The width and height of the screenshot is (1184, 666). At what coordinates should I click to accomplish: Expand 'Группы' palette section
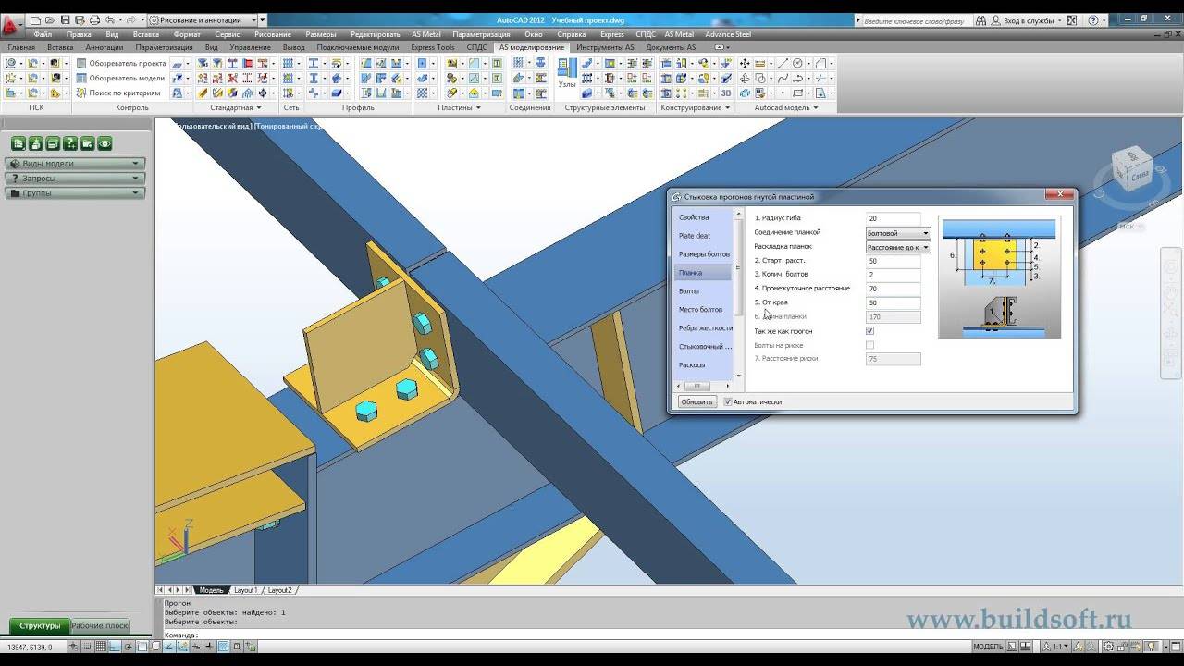(x=74, y=193)
